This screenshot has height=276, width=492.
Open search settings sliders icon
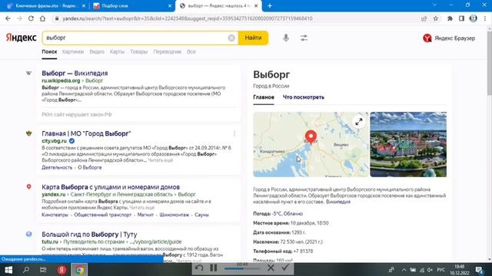[304, 38]
